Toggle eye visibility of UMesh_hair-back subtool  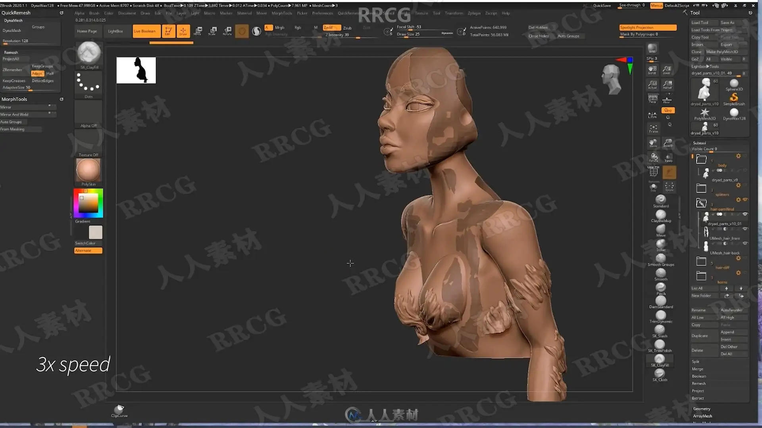coord(745,243)
